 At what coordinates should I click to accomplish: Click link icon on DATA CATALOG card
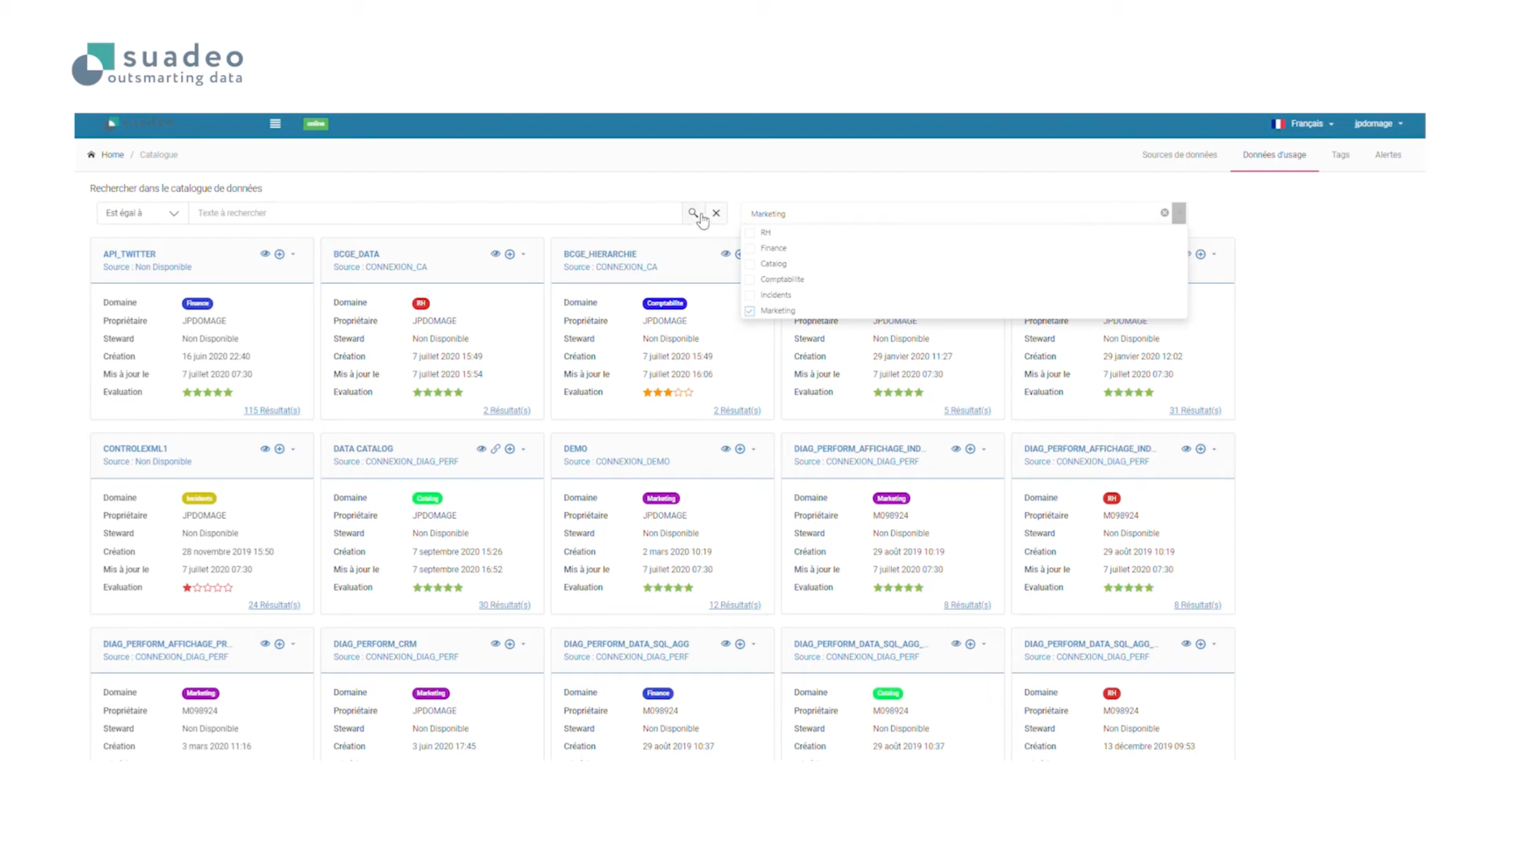click(x=495, y=449)
